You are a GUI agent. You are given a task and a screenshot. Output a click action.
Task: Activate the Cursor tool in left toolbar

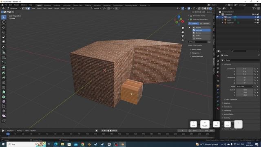(4, 22)
